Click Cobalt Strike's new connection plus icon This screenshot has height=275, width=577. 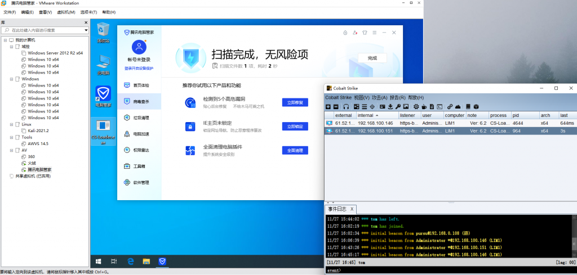click(328, 107)
